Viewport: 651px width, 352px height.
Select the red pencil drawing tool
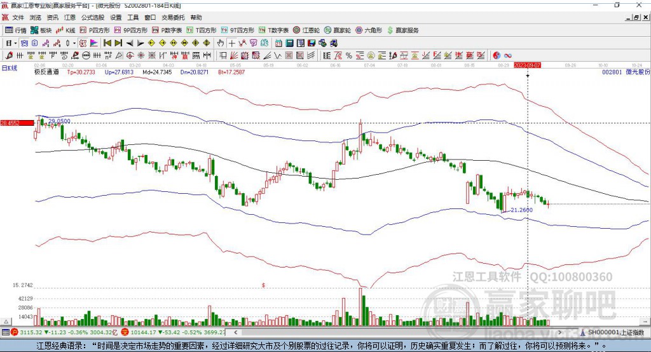click(9, 56)
